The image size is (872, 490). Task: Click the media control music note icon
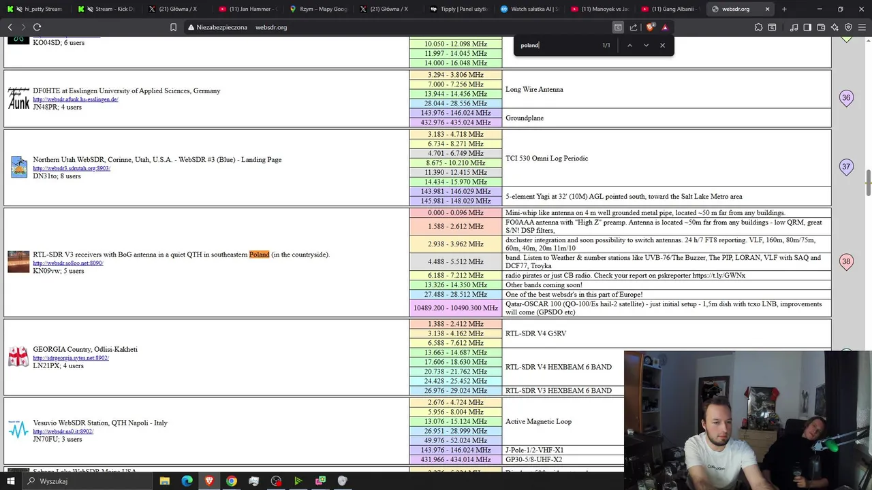(x=794, y=27)
